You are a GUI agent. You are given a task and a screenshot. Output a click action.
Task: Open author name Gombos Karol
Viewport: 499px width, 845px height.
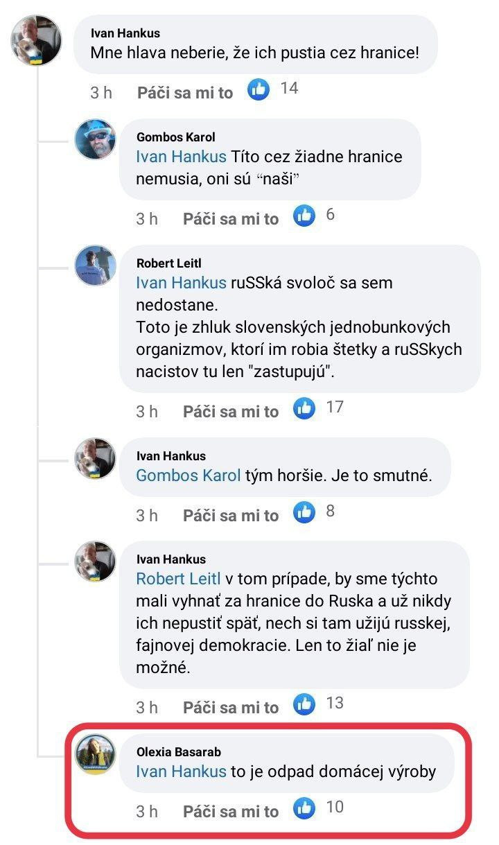point(175,137)
